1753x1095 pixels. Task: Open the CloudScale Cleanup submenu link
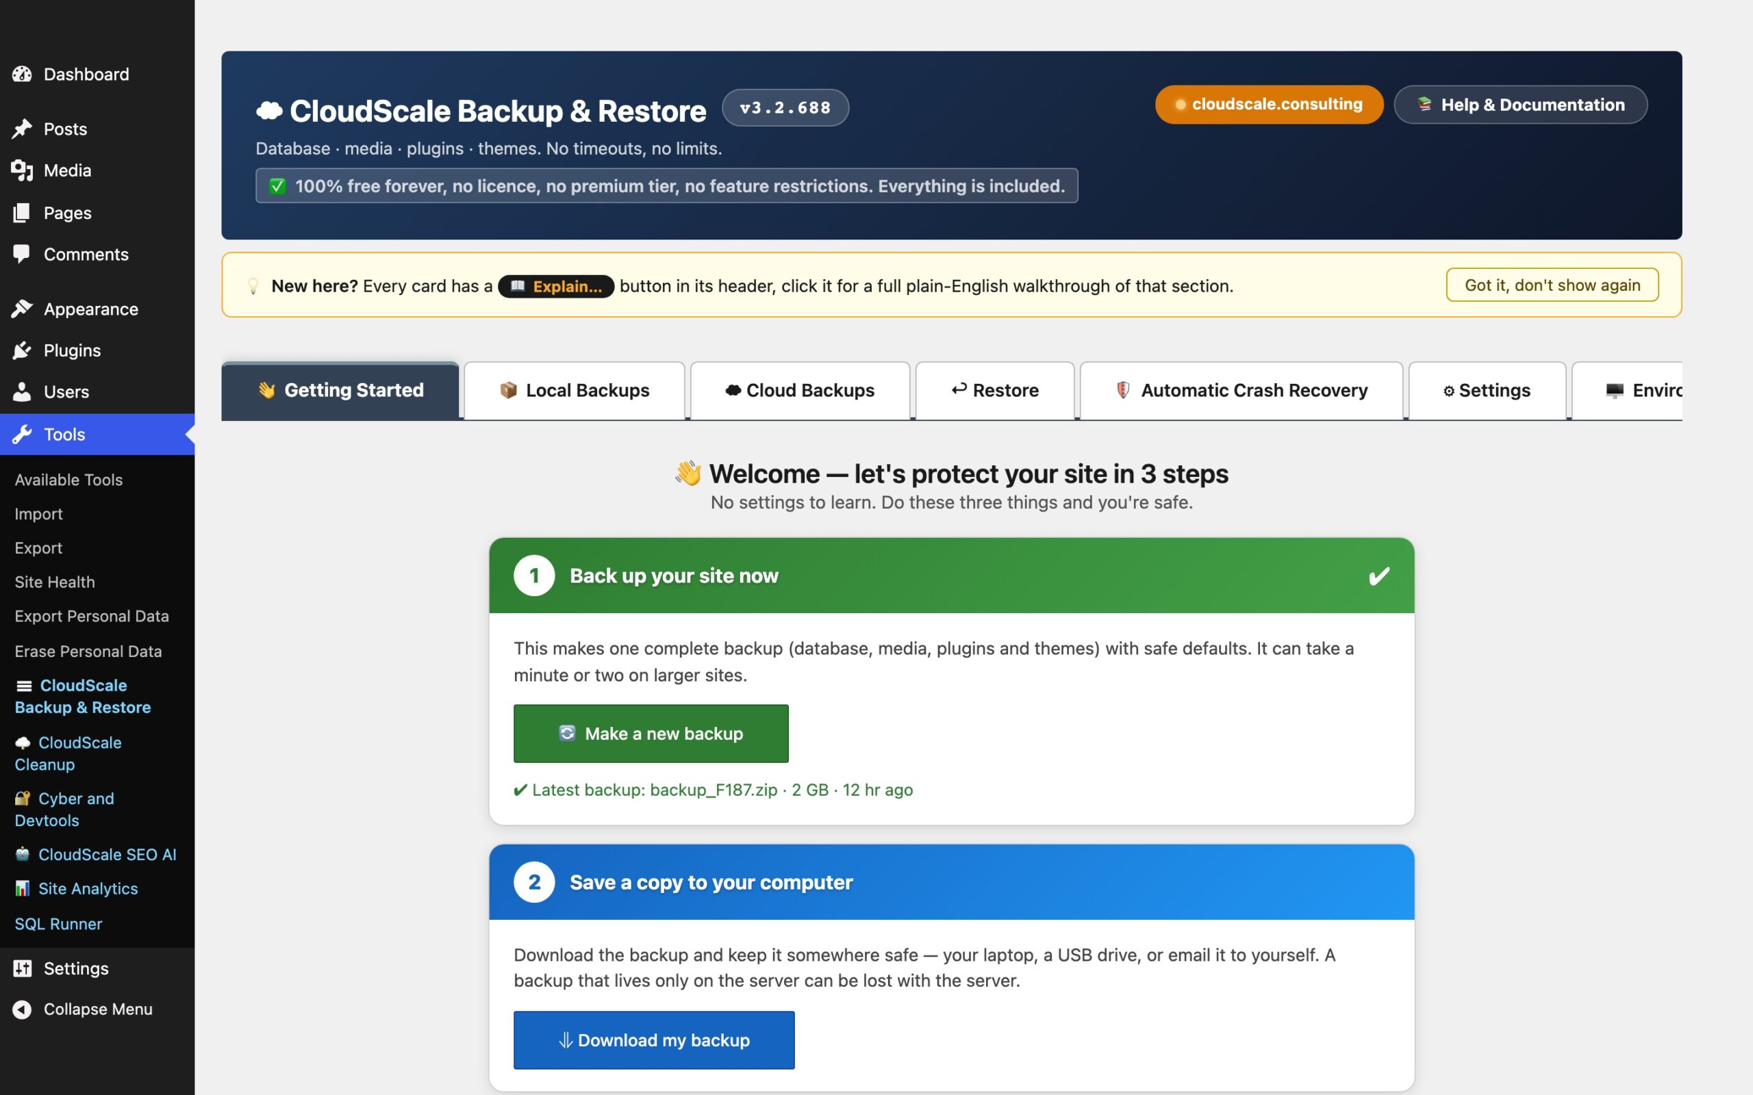click(68, 753)
